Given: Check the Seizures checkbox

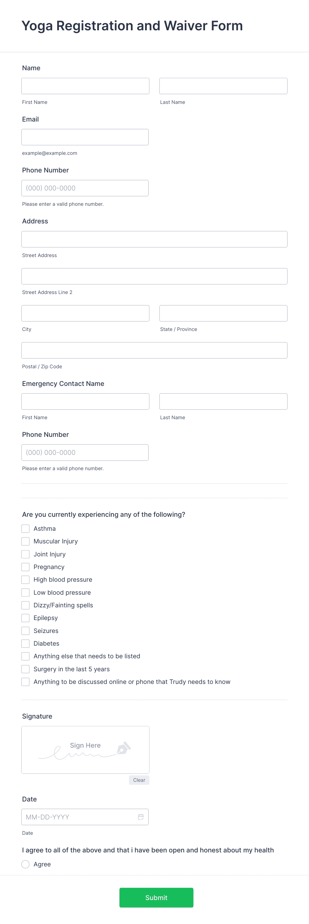Looking at the screenshot, I should pos(25,631).
